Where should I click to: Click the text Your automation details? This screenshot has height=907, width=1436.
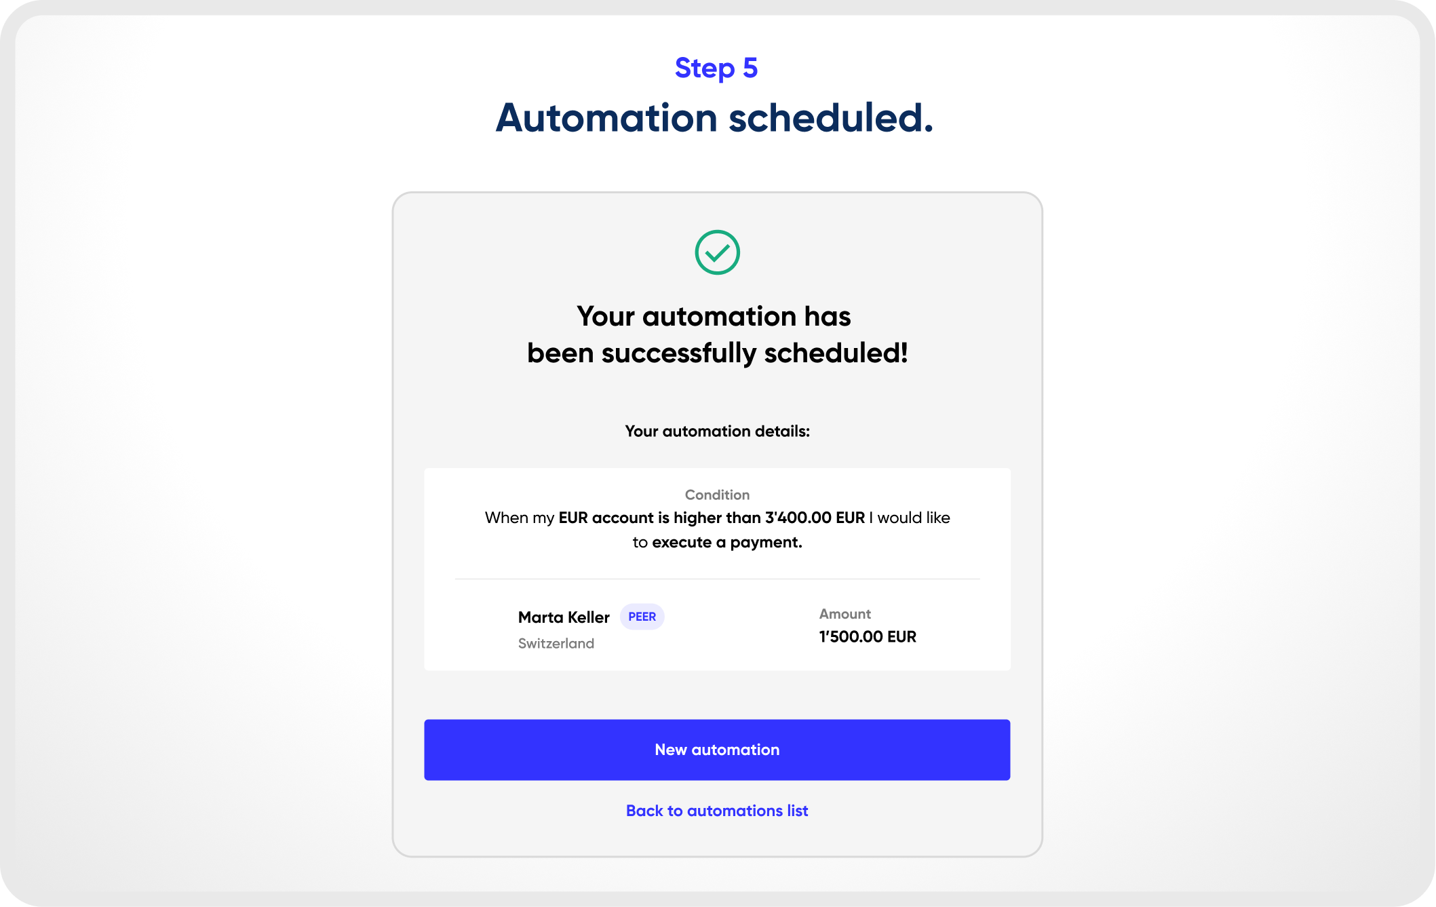coord(718,431)
